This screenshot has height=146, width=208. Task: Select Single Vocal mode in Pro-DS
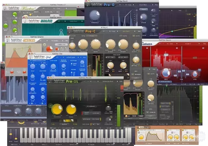pyautogui.click(x=86, y=113)
